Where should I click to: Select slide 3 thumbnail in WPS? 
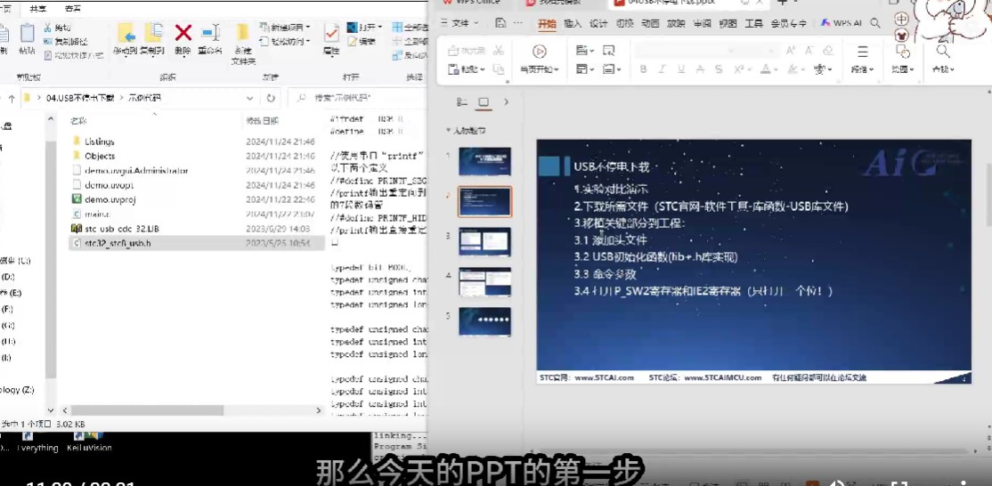(484, 241)
